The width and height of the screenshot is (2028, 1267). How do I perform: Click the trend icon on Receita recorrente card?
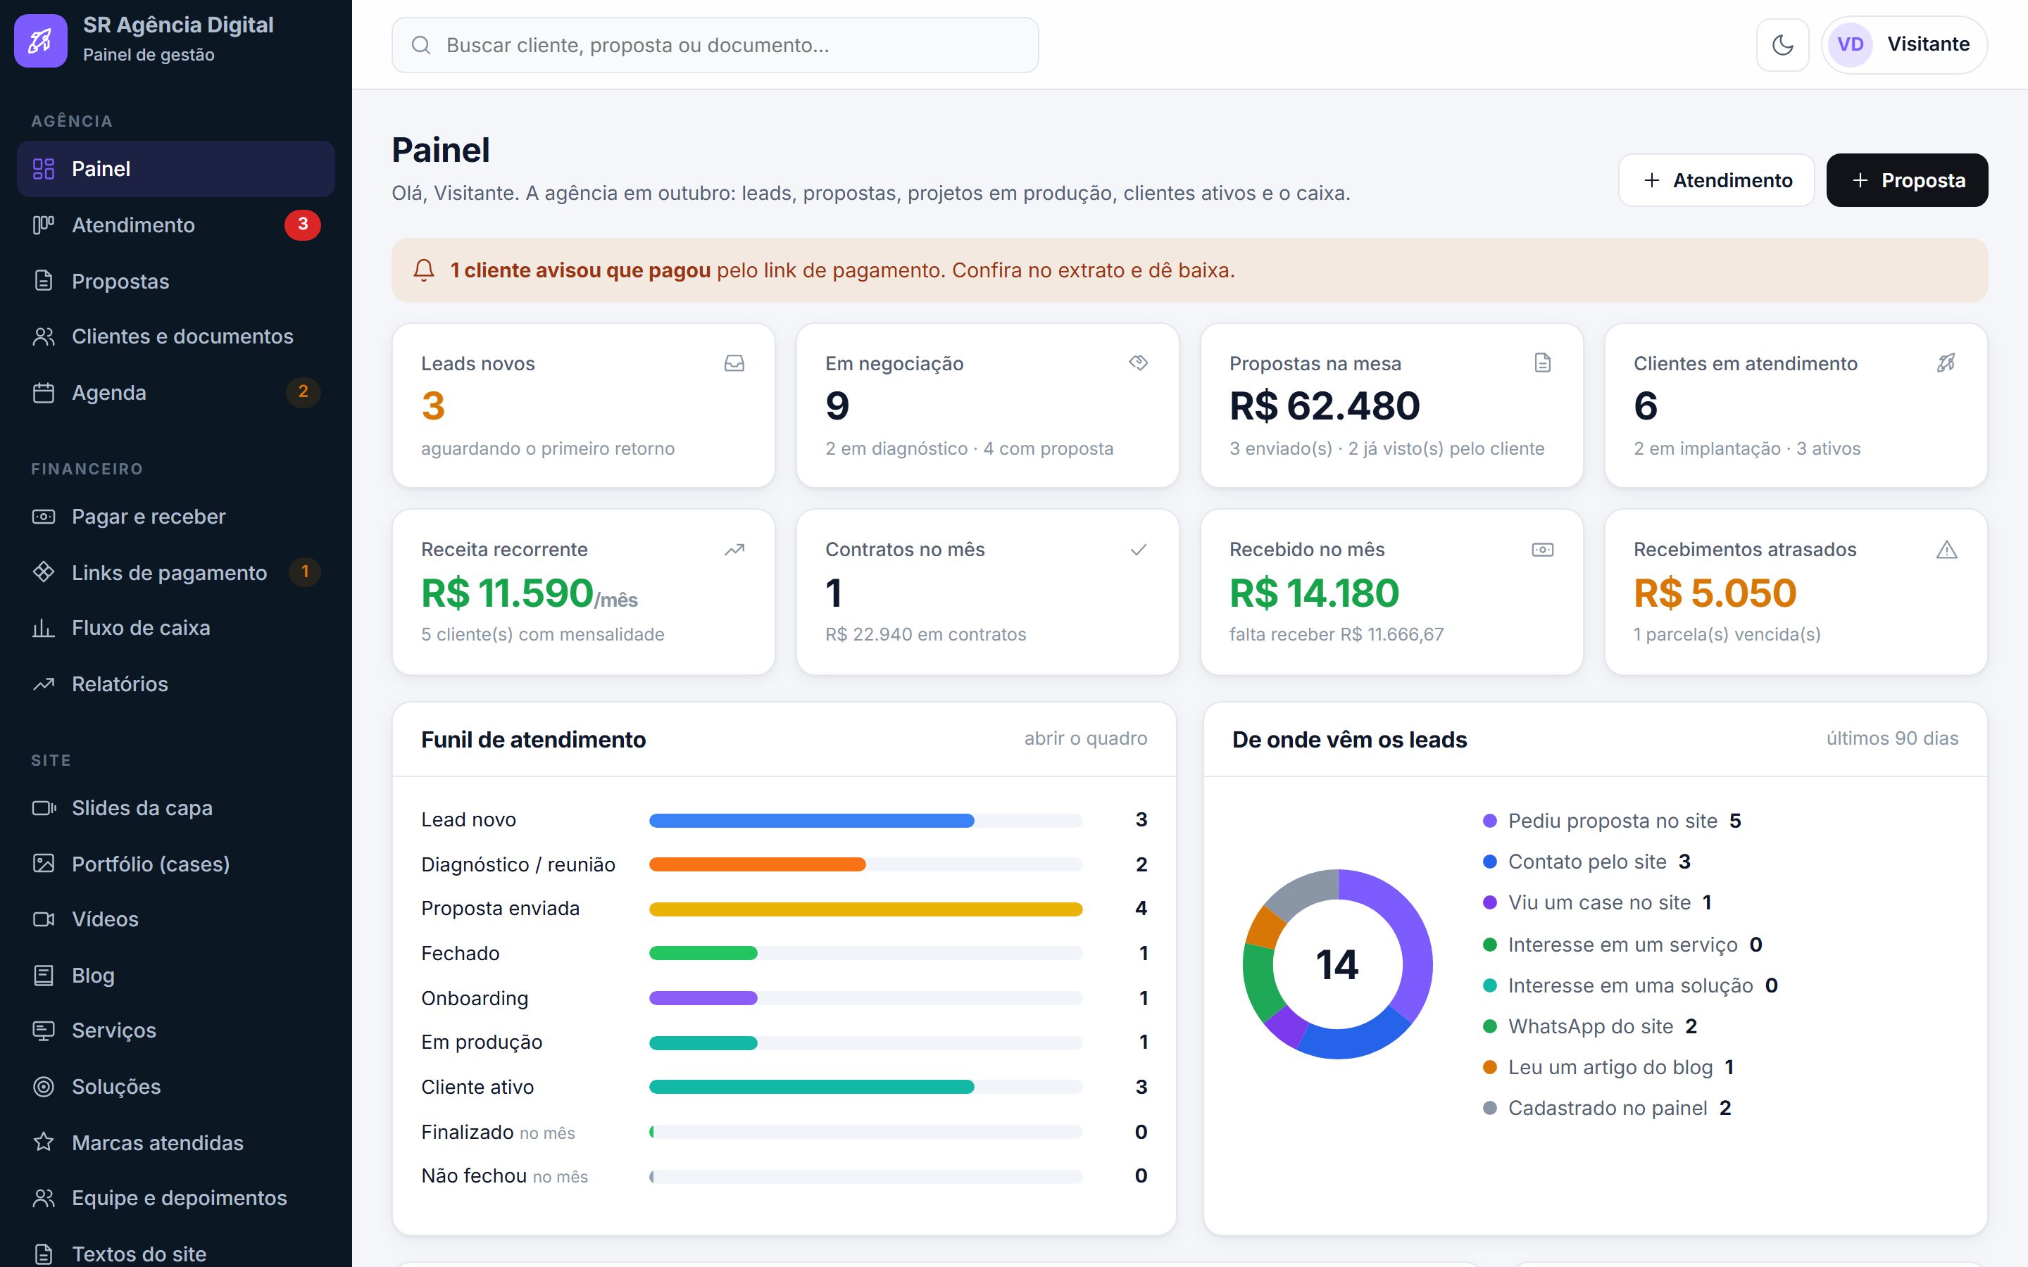click(x=734, y=550)
